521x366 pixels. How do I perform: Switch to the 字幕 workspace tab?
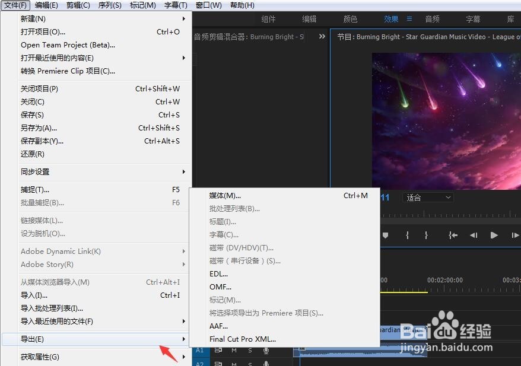pos(473,19)
